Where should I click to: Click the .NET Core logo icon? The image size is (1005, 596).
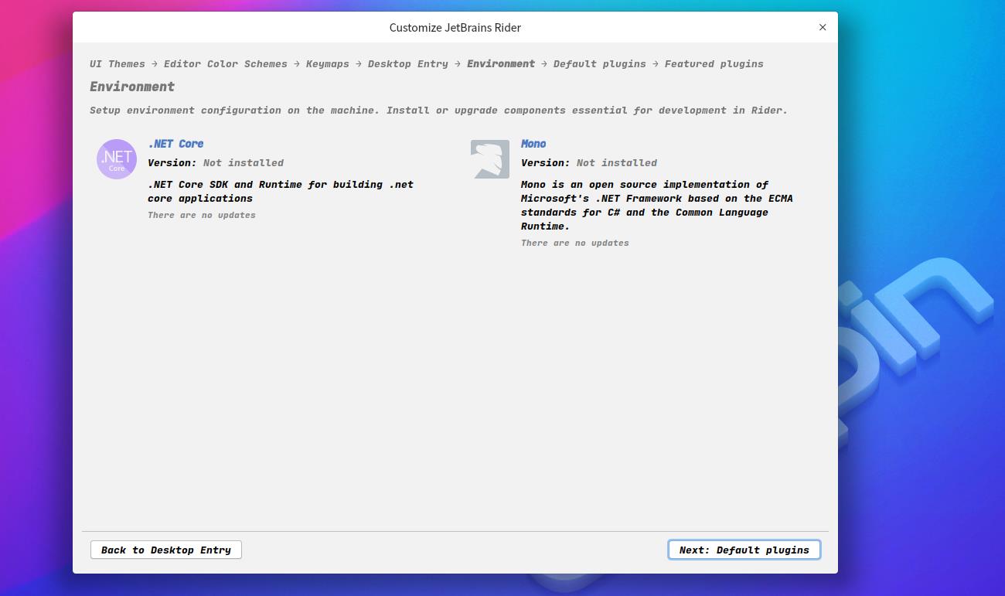(x=117, y=159)
